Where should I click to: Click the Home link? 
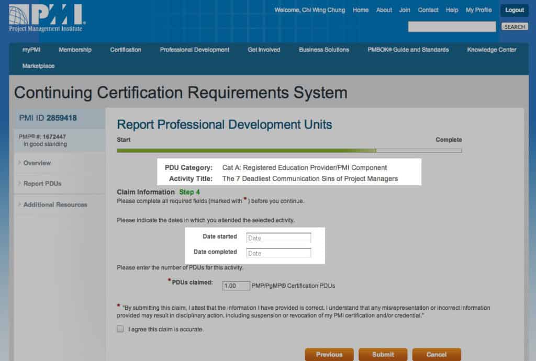point(361,10)
